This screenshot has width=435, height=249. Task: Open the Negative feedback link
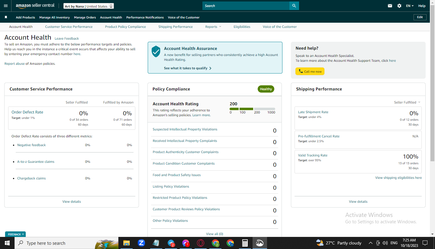[x=31, y=145]
